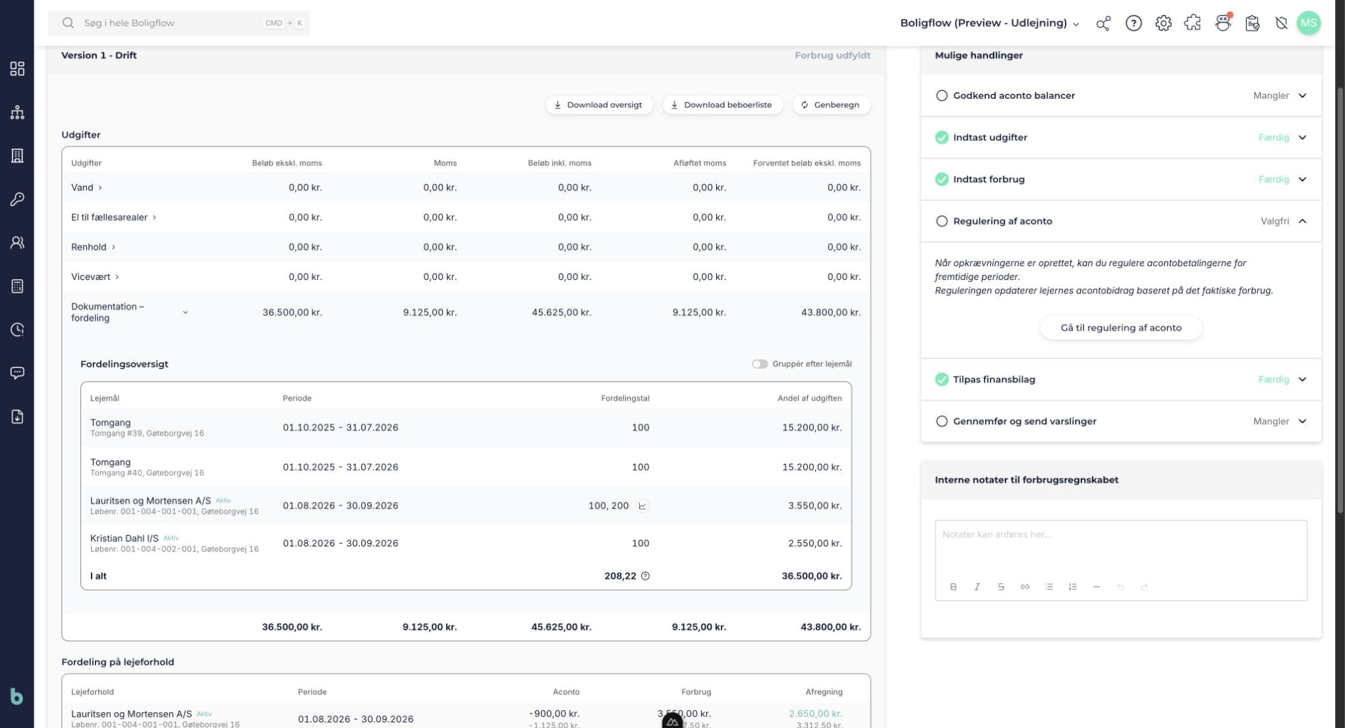Click Download beboerliste button
This screenshot has height=728, width=1345.
tap(722, 105)
